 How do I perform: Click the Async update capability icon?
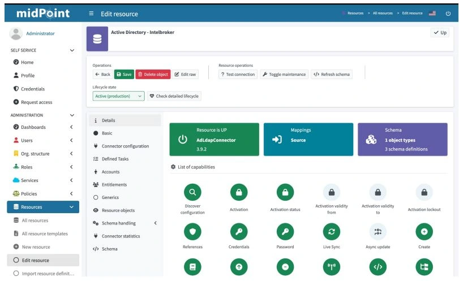tap(378, 232)
